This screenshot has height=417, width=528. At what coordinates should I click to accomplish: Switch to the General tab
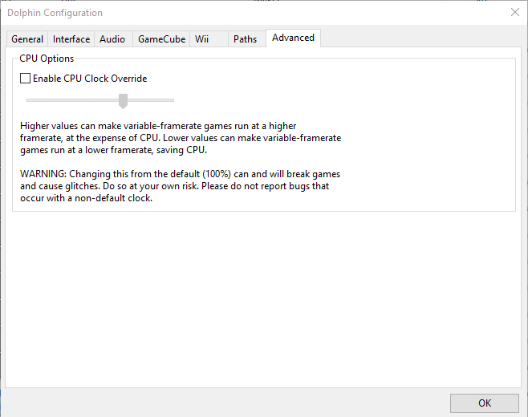[27, 39]
